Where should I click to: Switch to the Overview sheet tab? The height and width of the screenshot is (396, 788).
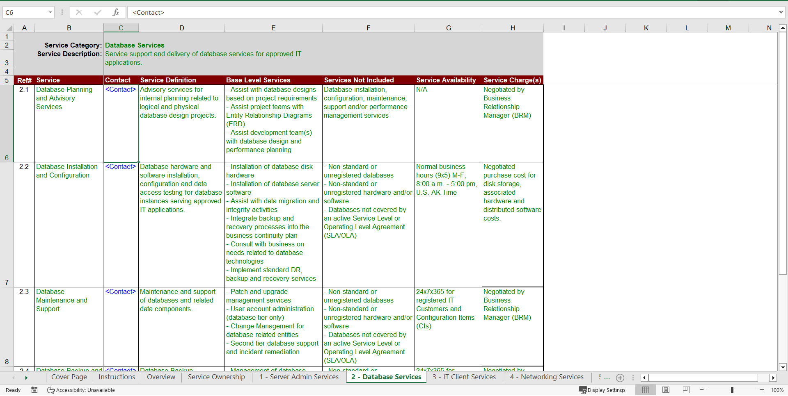160,377
